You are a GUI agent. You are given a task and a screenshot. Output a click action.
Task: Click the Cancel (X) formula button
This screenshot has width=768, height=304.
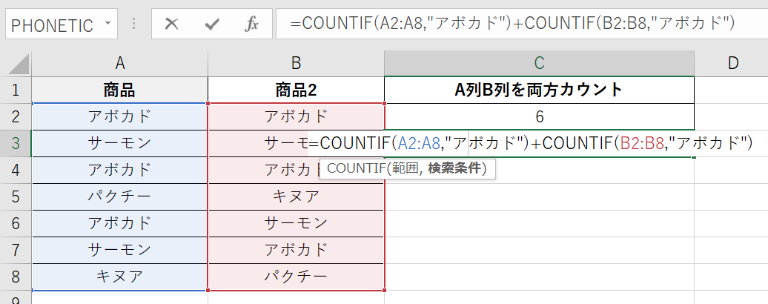(x=172, y=24)
